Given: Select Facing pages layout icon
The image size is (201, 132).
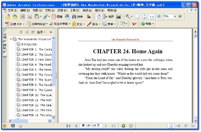Looking at the screenshot, I should 193,126.
